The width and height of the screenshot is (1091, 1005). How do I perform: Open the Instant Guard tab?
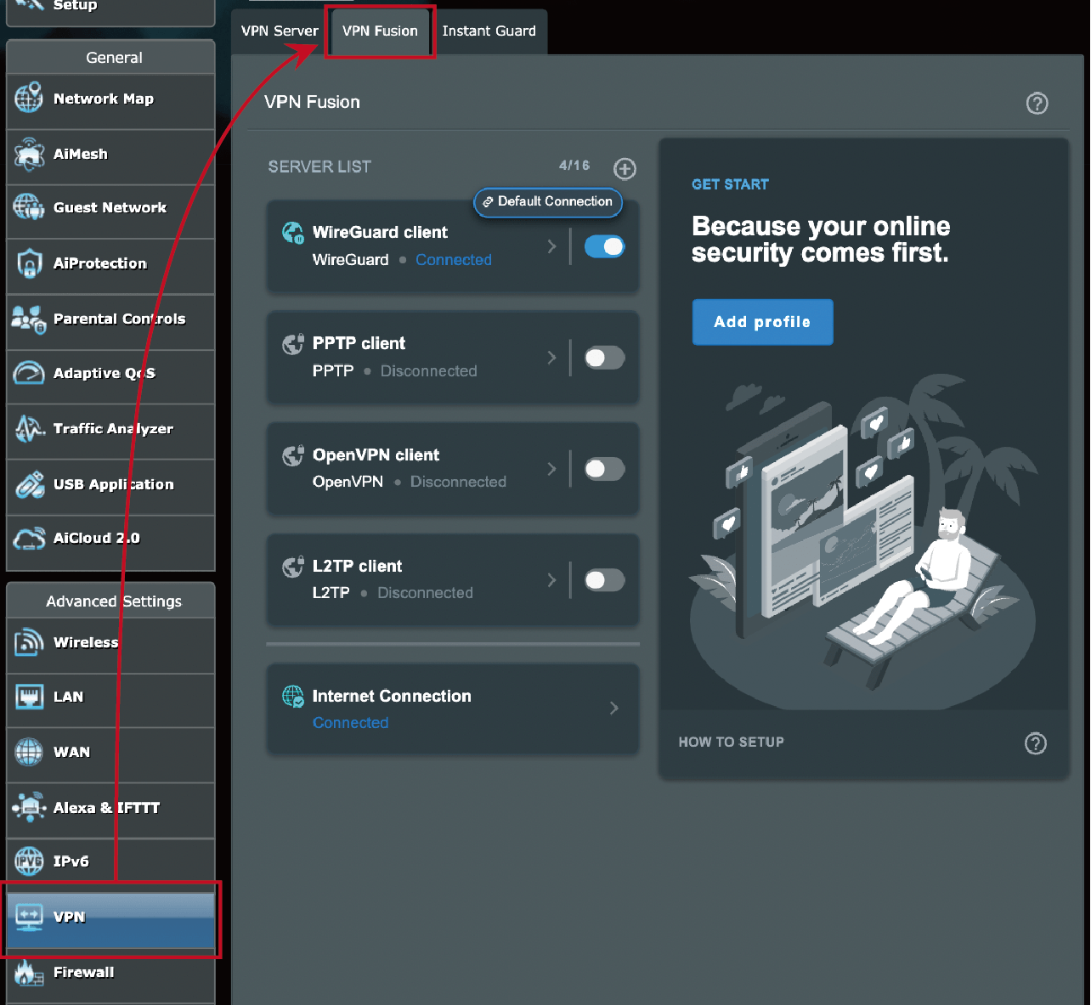pyautogui.click(x=490, y=31)
